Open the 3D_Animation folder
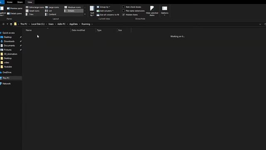 (x=10, y=54)
